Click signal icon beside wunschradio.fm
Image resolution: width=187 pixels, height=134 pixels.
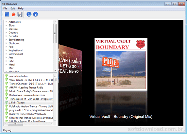(6, 76)
